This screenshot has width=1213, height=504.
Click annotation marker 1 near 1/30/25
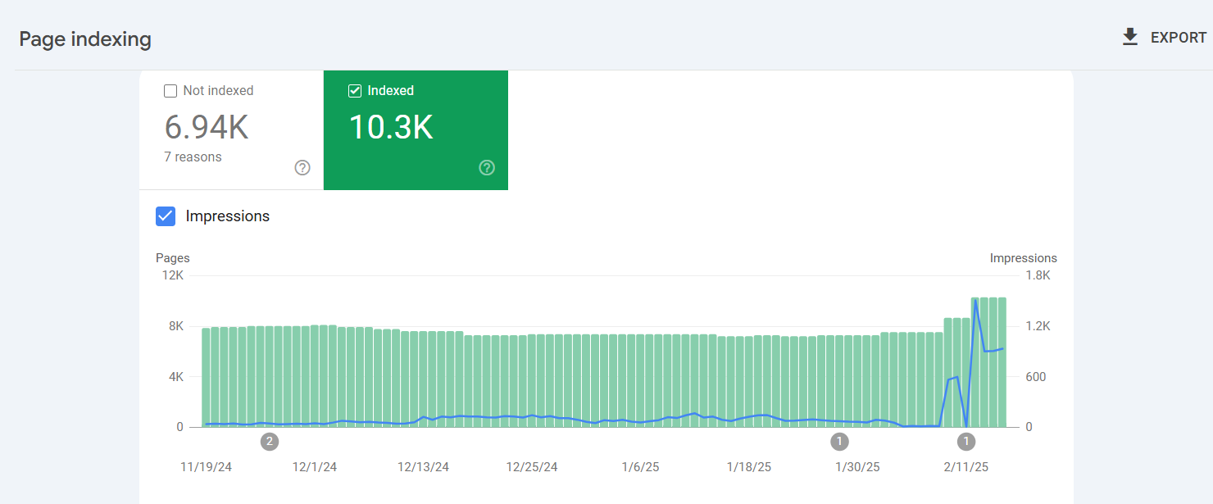coord(839,442)
